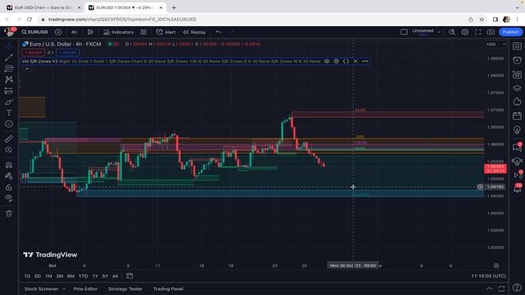
Task: Select the ruler measure tool
Action: [9, 138]
